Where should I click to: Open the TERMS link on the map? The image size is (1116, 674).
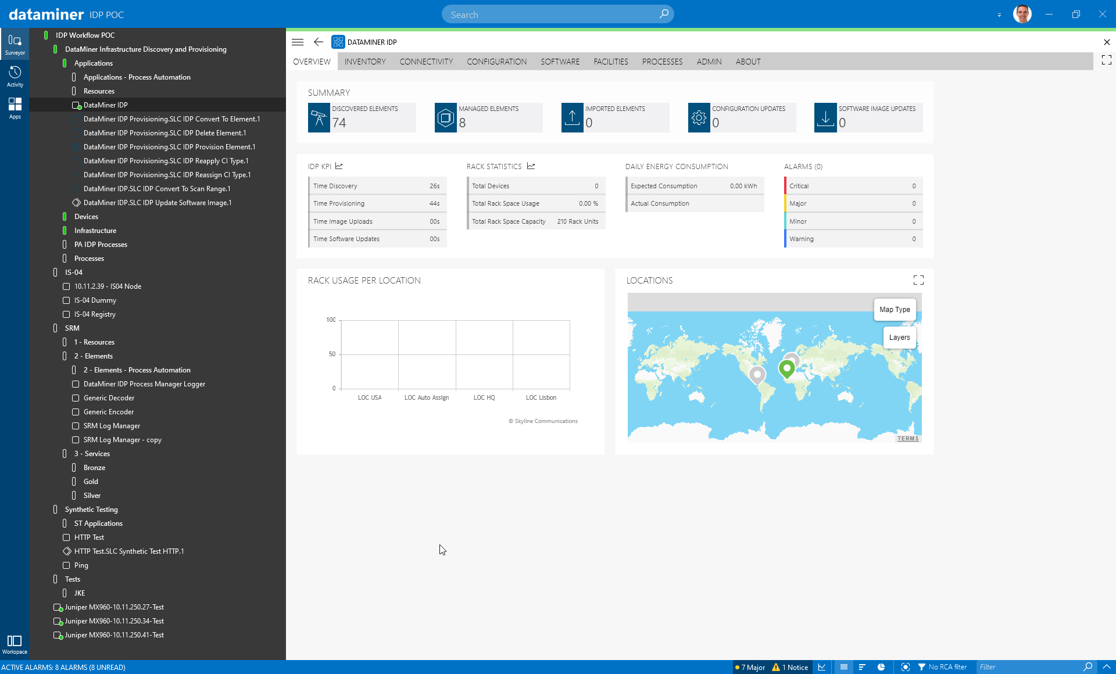[x=908, y=439]
